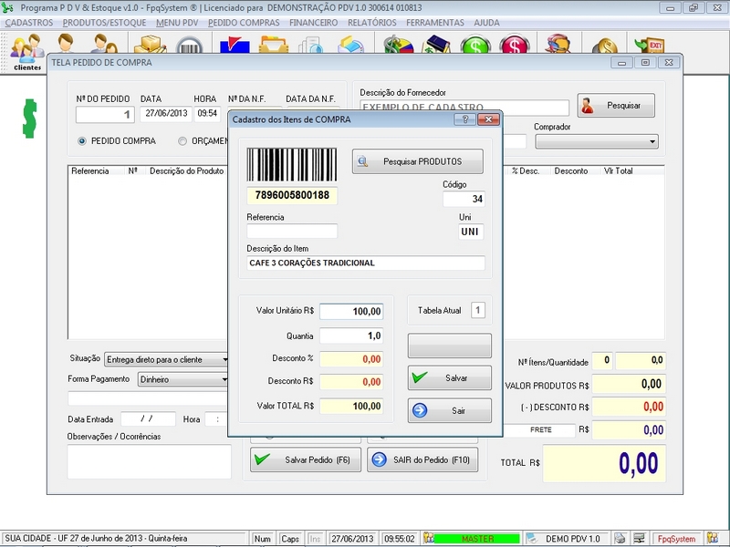The image size is (730, 547).
Task: Click the Valor Unitário R$ input field
Action: (351, 312)
